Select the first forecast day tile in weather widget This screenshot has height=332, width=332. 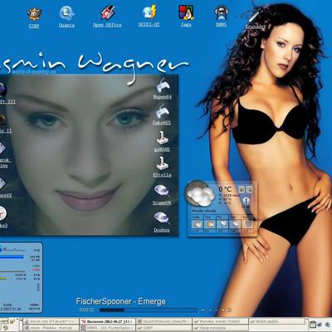pos(197,223)
